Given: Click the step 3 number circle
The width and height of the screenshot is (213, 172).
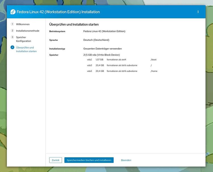Looking at the screenshot, I should 12,37.
